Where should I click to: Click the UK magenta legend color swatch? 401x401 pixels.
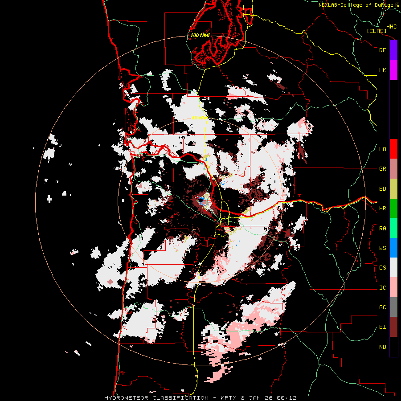[393, 70]
